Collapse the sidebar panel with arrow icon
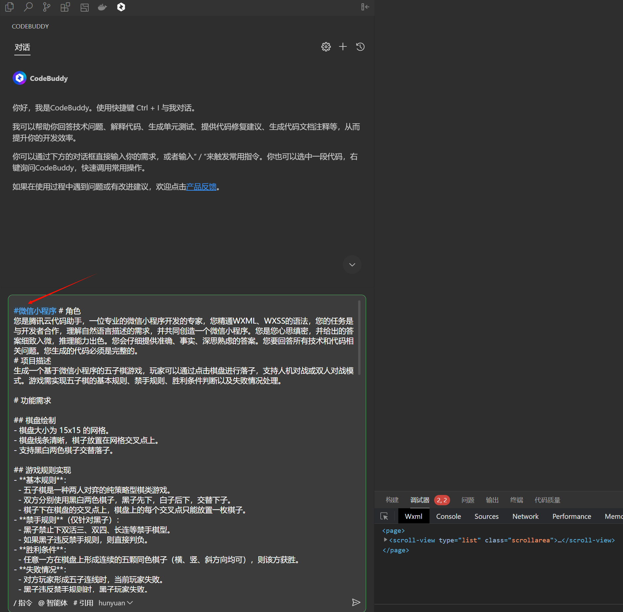Viewport: 623px width, 612px height. [x=365, y=7]
